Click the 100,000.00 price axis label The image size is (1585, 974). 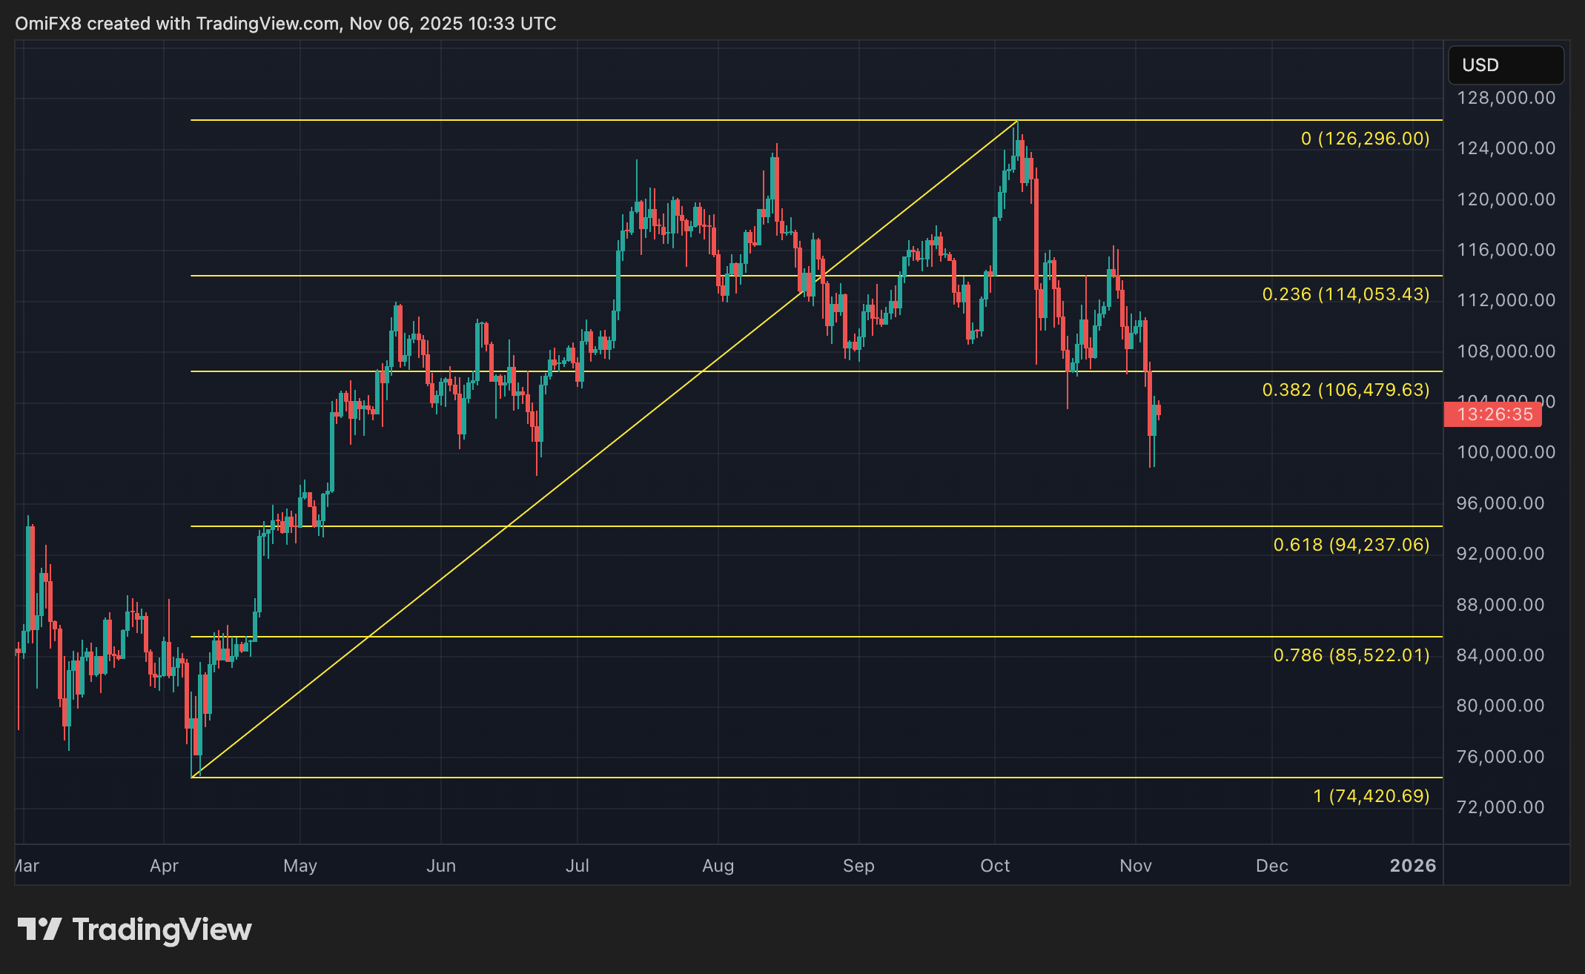click(x=1506, y=452)
